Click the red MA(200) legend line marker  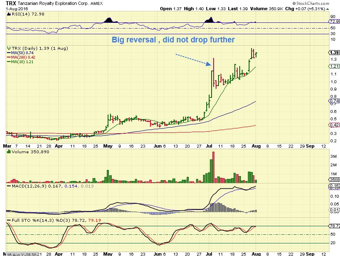pos(9,57)
